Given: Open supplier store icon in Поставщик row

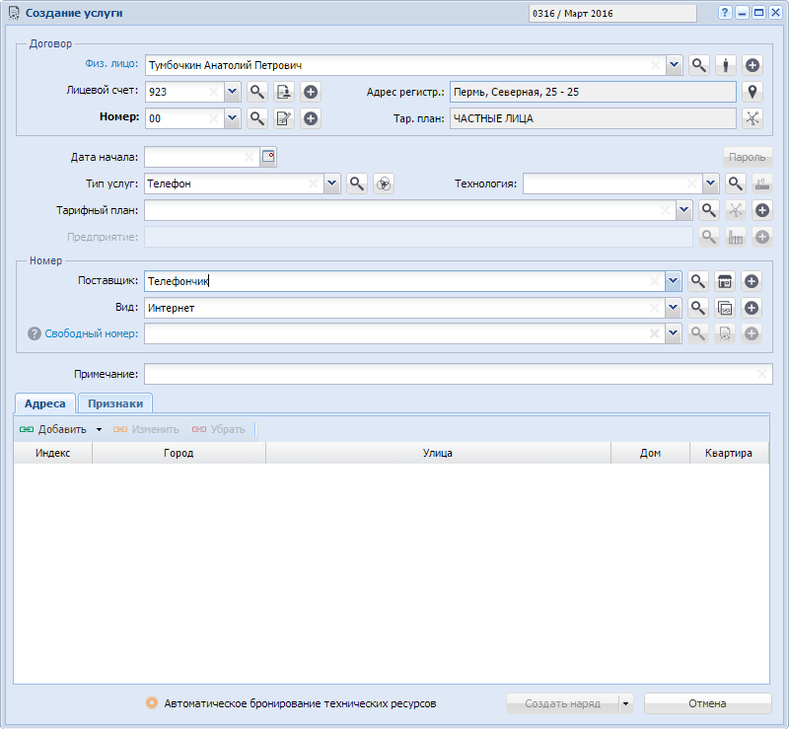Looking at the screenshot, I should pyautogui.click(x=725, y=281).
